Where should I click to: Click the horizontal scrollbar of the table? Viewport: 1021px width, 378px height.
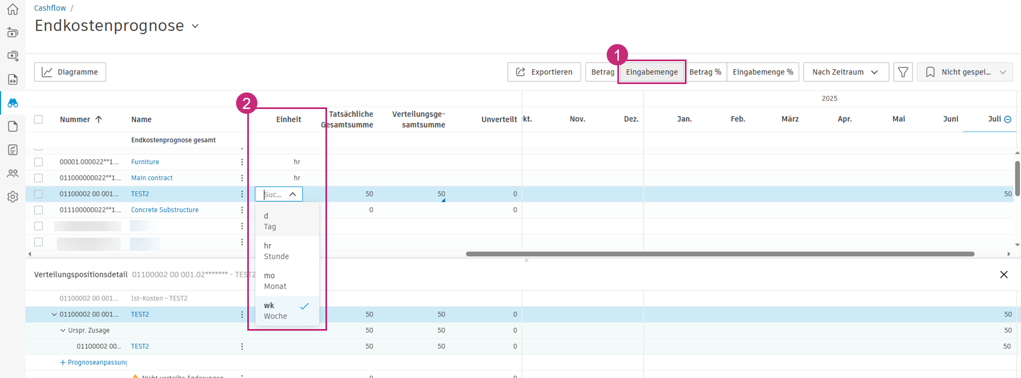(x=720, y=254)
